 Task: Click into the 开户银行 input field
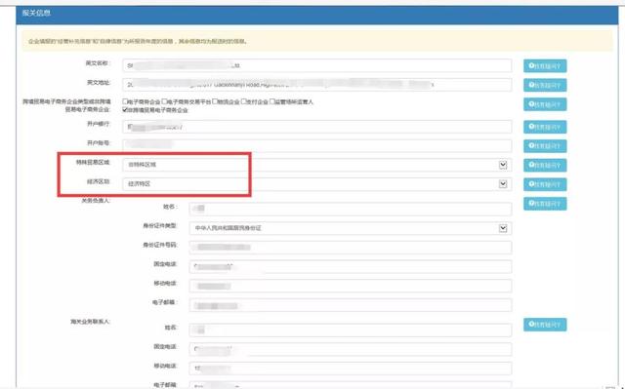pos(316,127)
